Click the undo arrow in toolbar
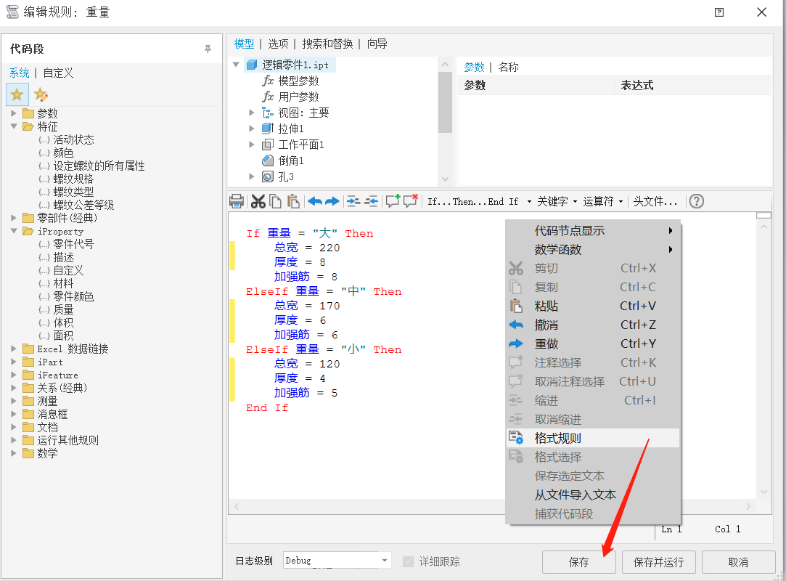The height and width of the screenshot is (581, 786). pos(315,202)
